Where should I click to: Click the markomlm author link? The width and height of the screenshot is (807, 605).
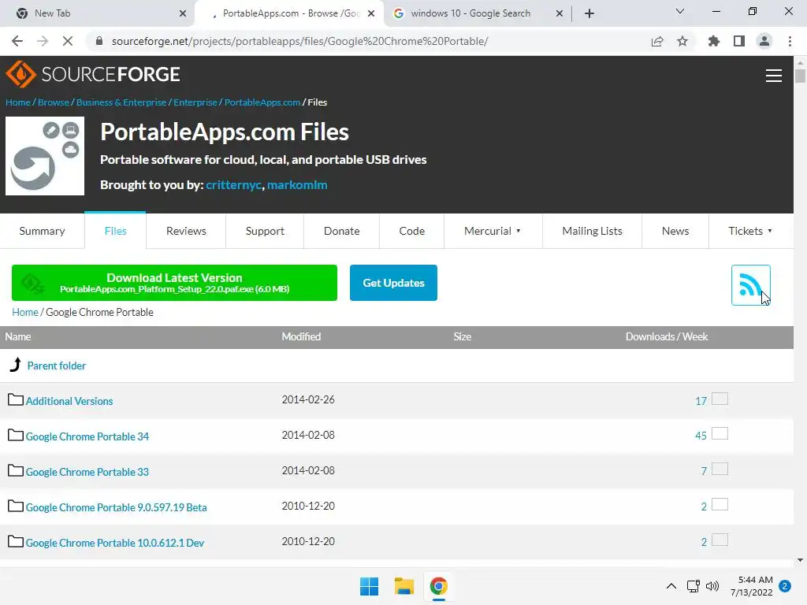click(x=297, y=184)
